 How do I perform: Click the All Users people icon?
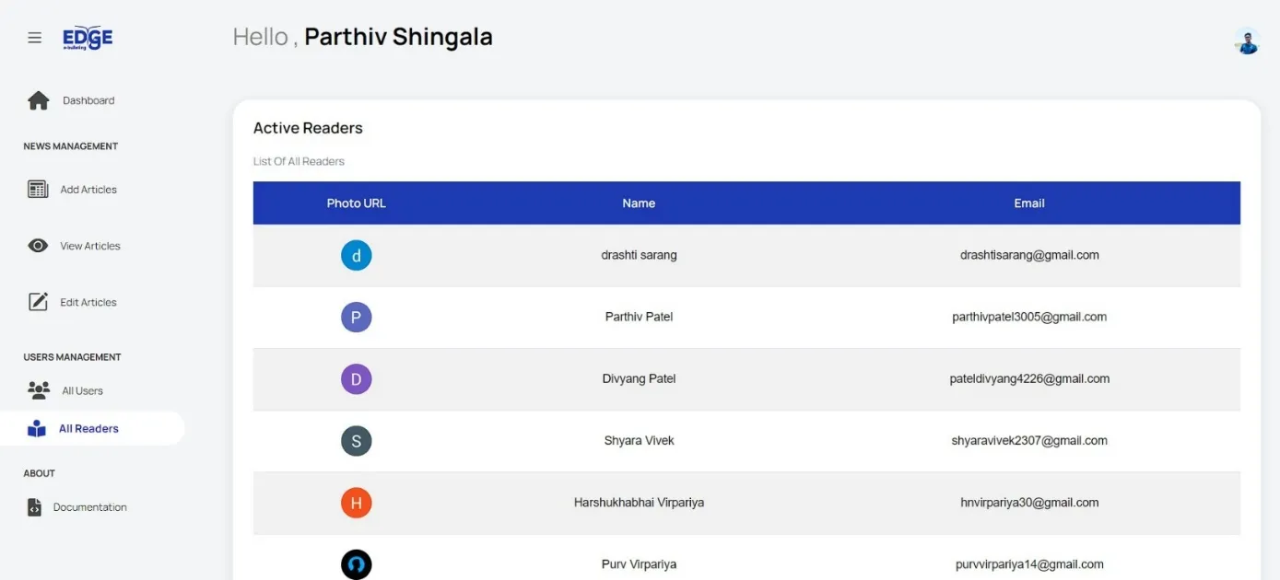coord(39,390)
